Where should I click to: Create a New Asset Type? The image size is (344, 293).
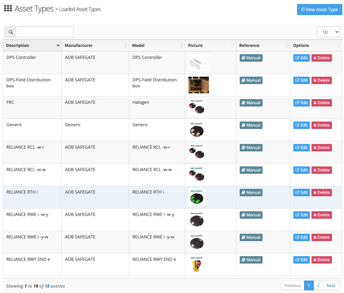[x=320, y=9]
